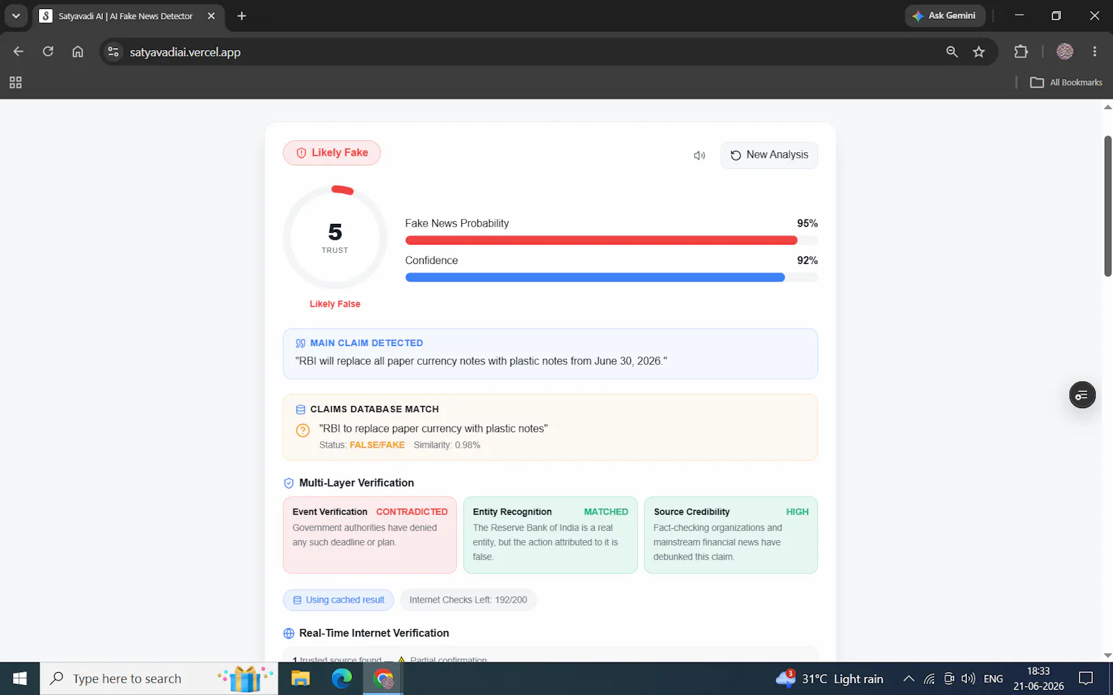
Task: Click the Fake News Probability bar
Action: tap(611, 240)
